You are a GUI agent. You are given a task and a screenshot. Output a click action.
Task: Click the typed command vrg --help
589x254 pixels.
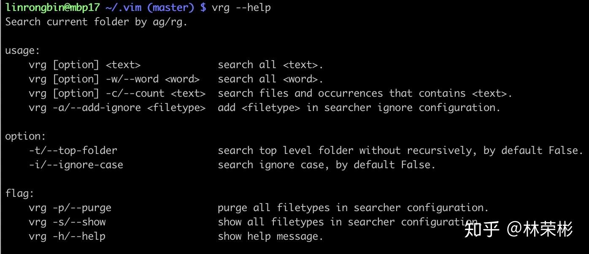[241, 8]
